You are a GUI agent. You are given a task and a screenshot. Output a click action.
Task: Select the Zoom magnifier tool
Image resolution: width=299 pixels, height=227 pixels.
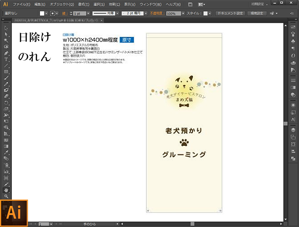[6, 196]
